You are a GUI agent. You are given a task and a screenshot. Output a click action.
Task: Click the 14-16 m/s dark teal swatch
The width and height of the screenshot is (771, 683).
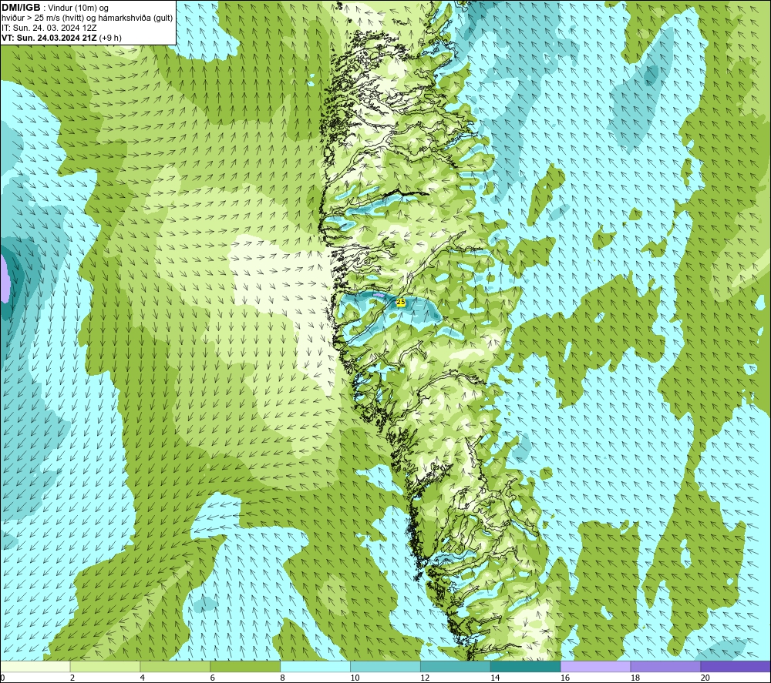(x=526, y=666)
